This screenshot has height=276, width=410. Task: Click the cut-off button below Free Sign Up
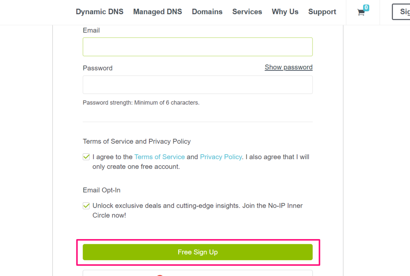[x=197, y=273]
